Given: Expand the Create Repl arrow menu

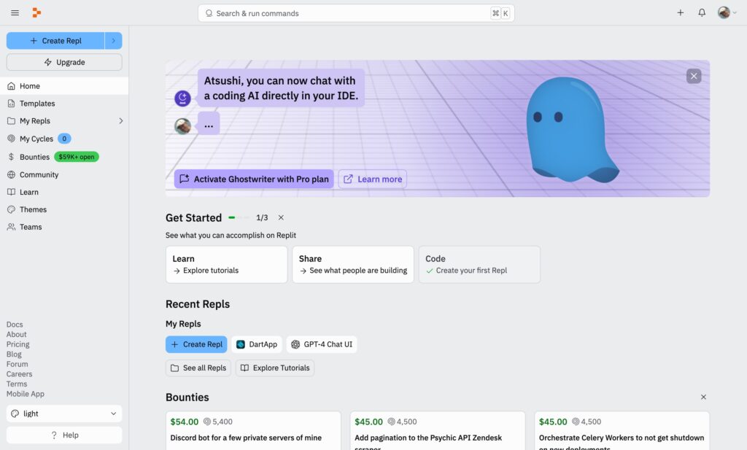Looking at the screenshot, I should (114, 41).
